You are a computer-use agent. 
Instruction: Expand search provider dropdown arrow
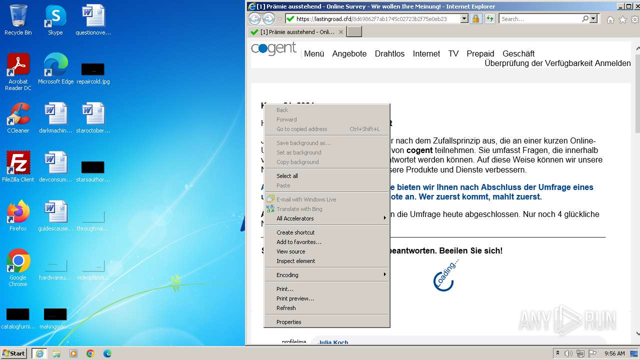pos(593,18)
